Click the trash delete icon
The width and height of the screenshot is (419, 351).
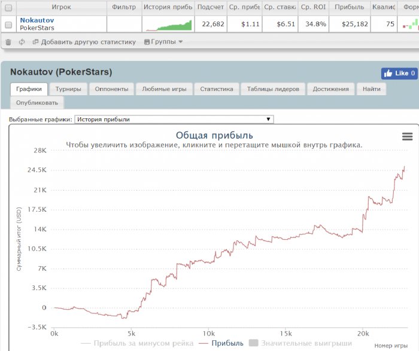pyautogui.click(x=8, y=42)
